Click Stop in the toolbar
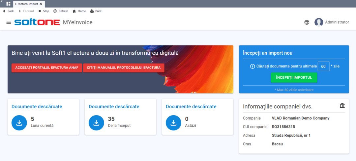The width and height of the screenshot is (356, 161). (44, 11)
